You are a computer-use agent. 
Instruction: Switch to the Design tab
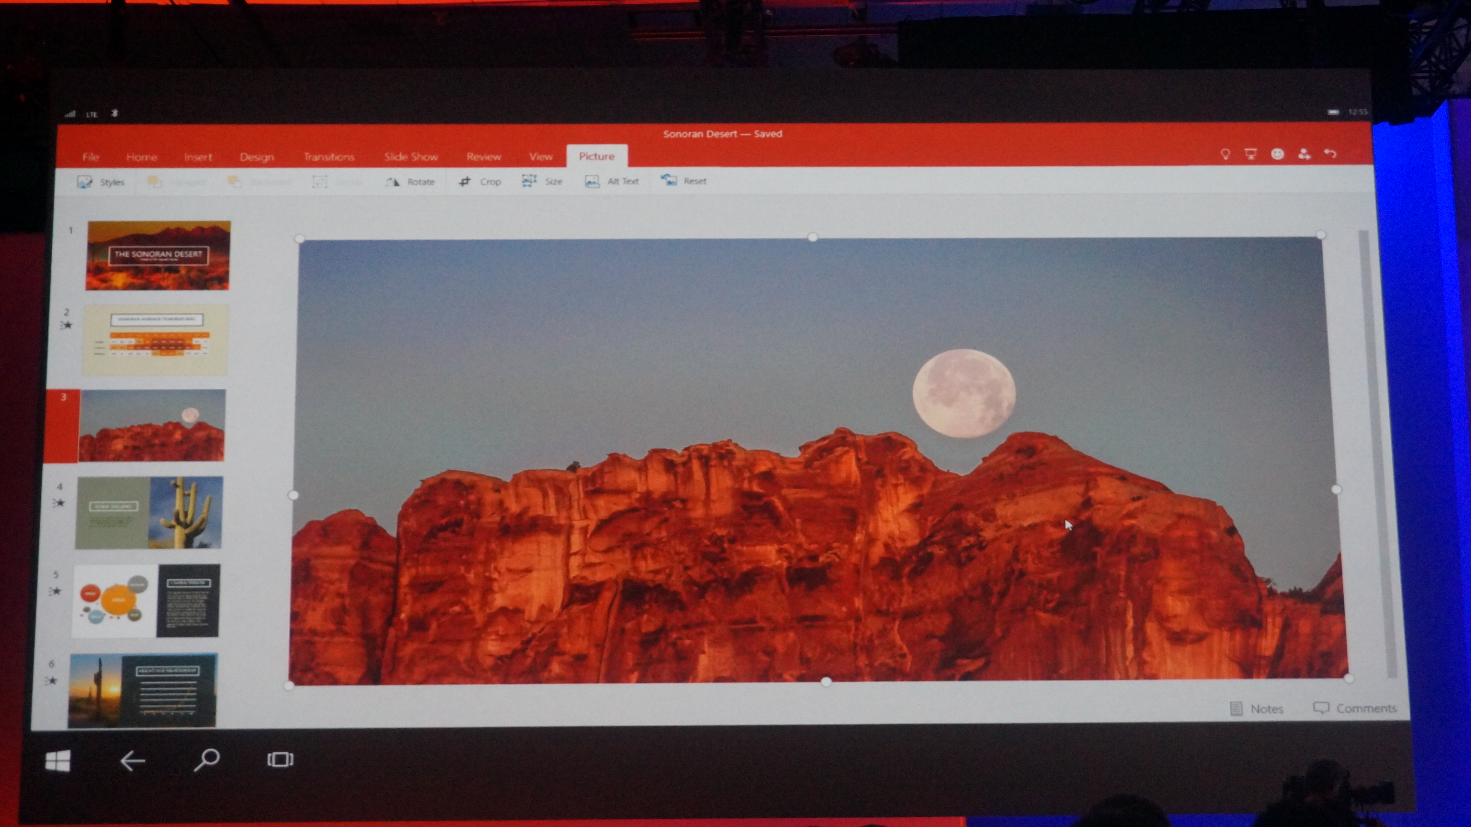click(x=257, y=157)
